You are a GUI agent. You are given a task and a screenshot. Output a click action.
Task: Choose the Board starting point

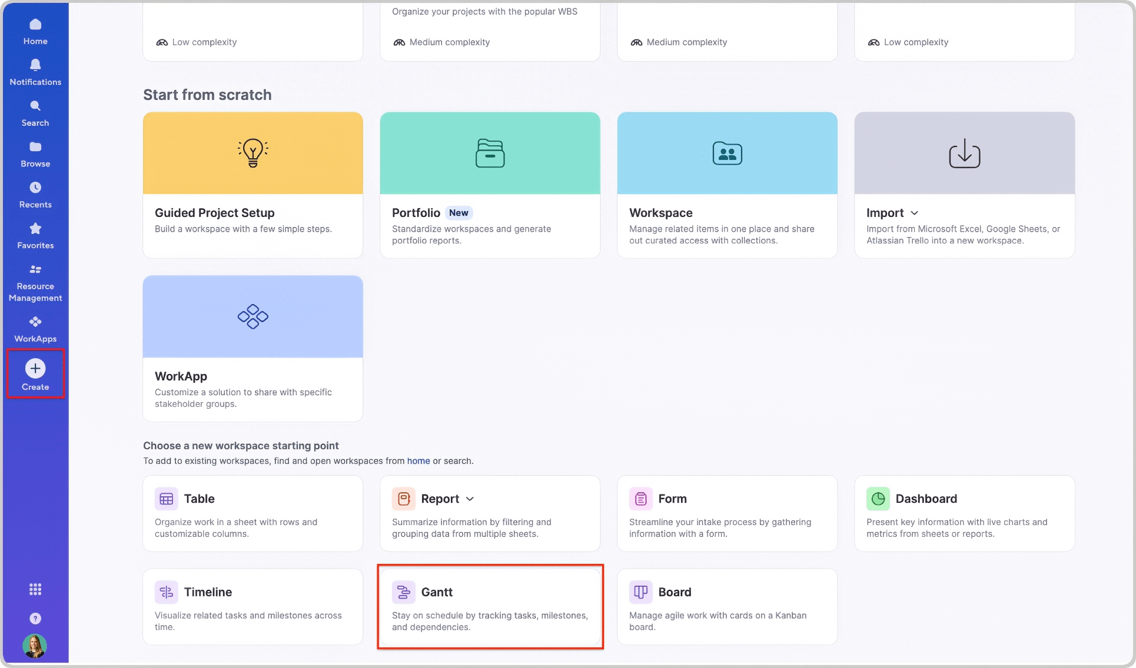coord(726,607)
